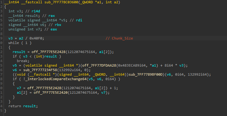Click the rdi register comment for v5
This screenshot has width=227, height=116.
click(x=79, y=20)
